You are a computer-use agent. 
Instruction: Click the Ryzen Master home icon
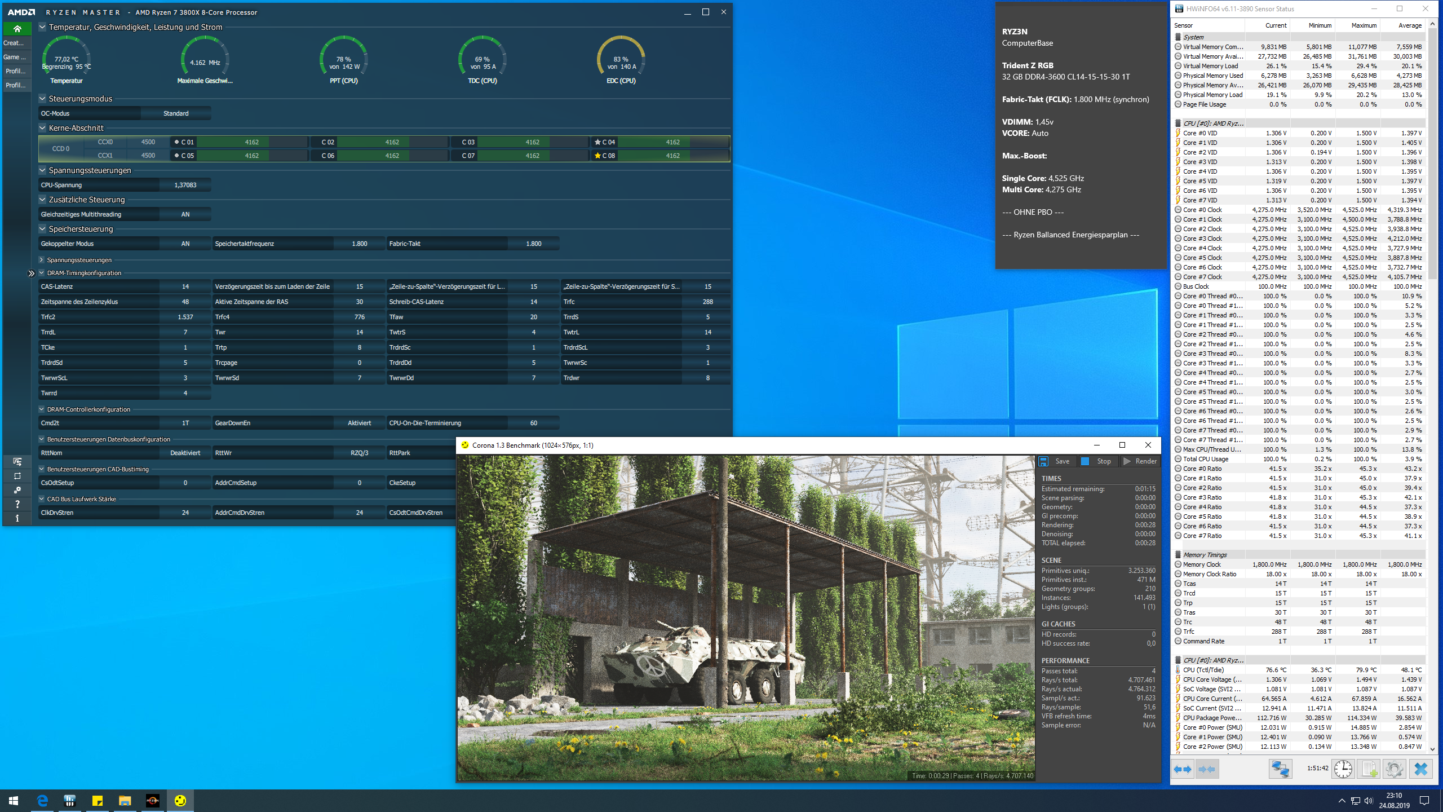[17, 28]
